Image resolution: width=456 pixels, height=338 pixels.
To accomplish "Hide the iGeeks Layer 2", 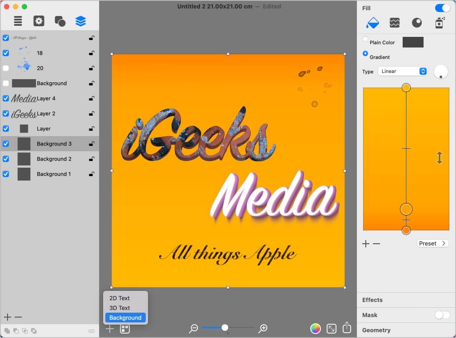I will point(6,113).
